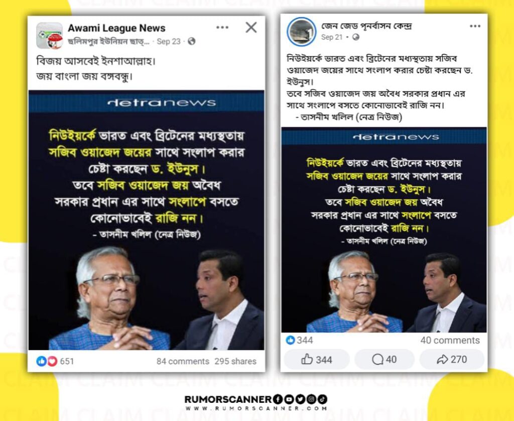Open the three-dot options menu on the Sep 21 post
The image size is (514, 421).
[475, 26]
